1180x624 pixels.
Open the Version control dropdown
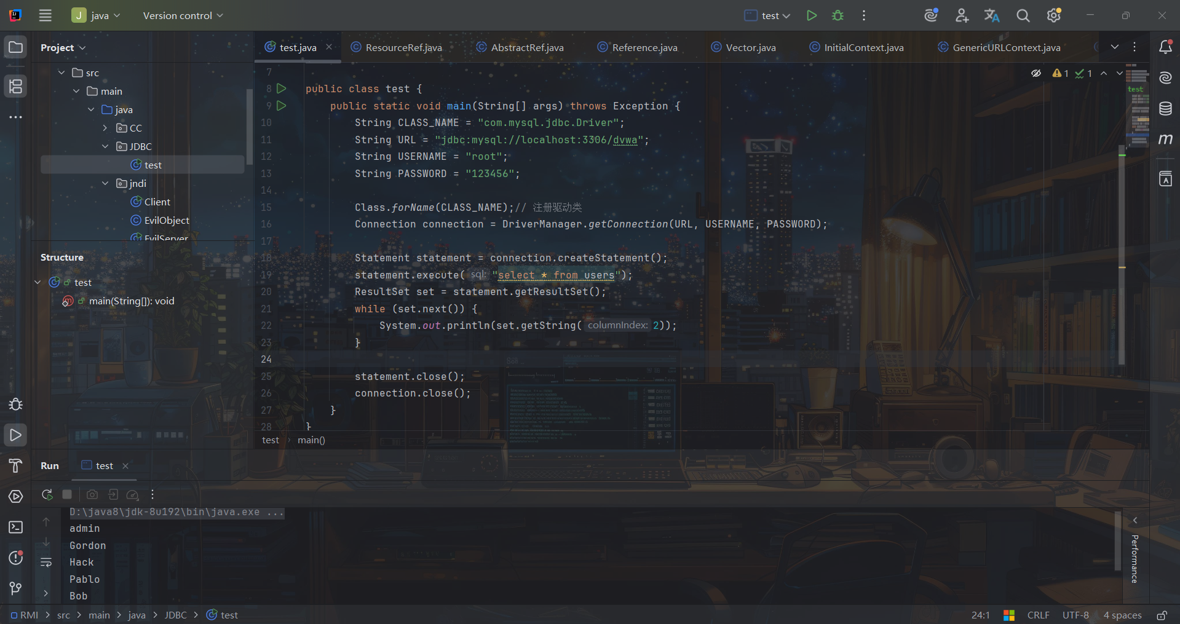coord(183,16)
